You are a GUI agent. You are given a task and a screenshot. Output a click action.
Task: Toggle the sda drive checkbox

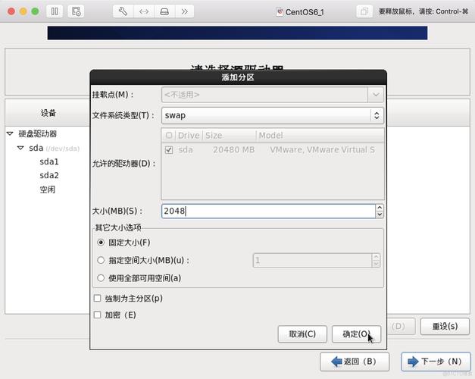click(x=169, y=150)
